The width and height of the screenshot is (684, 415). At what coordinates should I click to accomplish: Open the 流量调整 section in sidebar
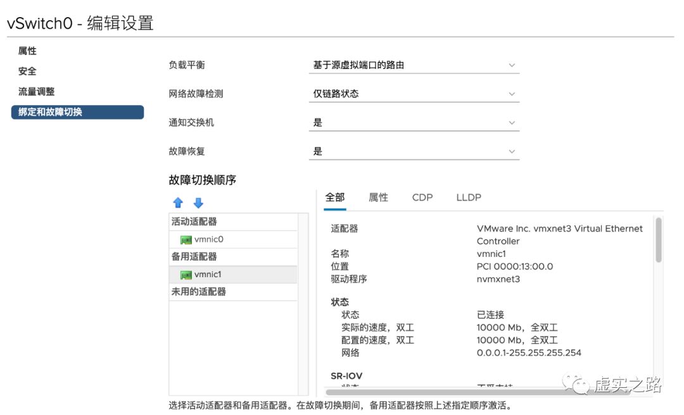(x=35, y=91)
